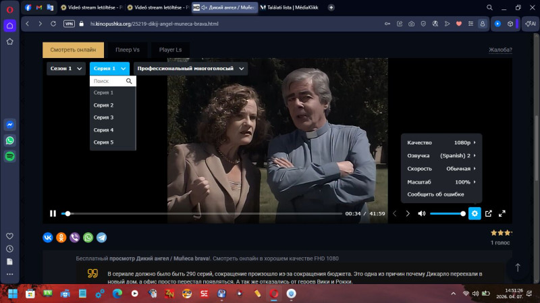Open a new browser tab
The height and width of the screenshot is (303, 540).
point(331,7)
